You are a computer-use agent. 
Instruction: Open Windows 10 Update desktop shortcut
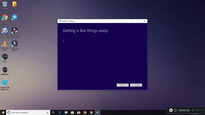[x=5, y=85]
